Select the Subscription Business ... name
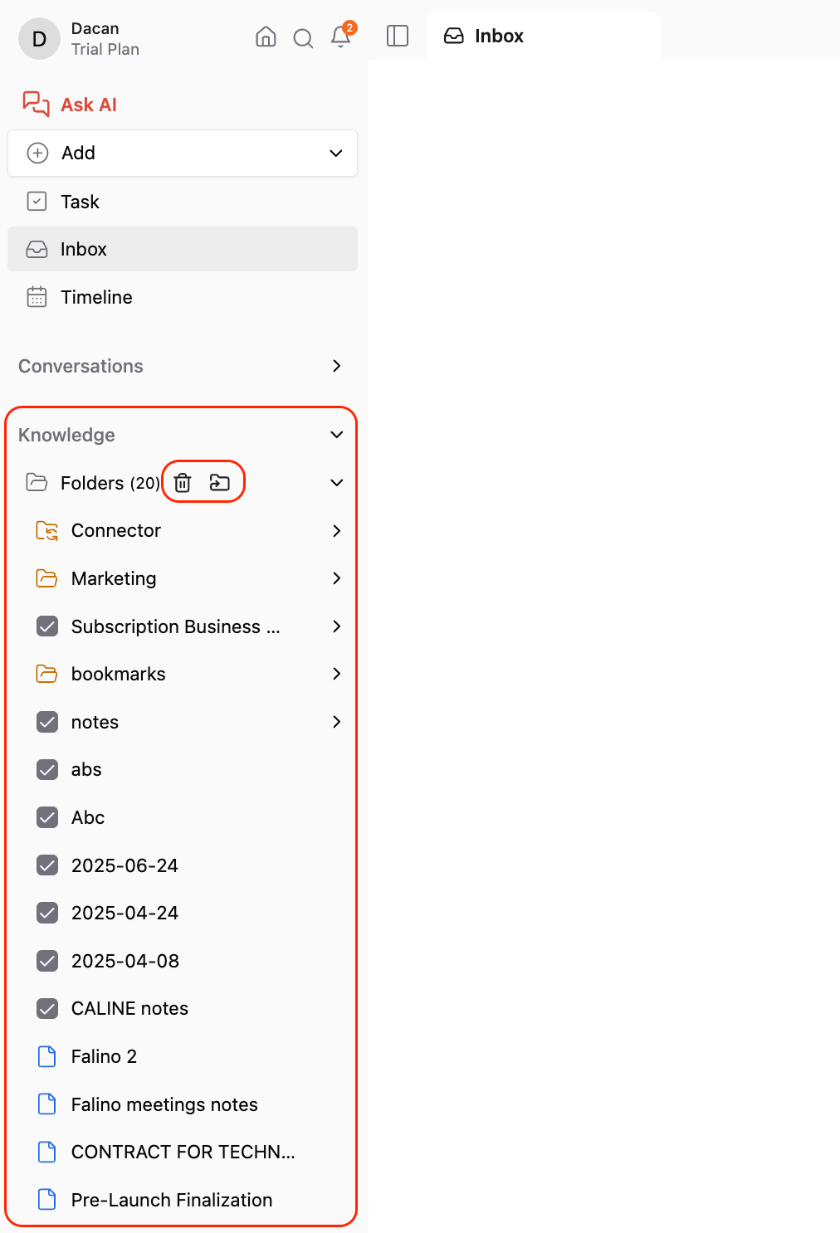 pyautogui.click(x=176, y=626)
